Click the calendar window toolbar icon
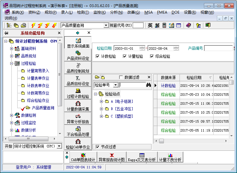The height and width of the screenshot is (173, 237). tap(178, 25)
